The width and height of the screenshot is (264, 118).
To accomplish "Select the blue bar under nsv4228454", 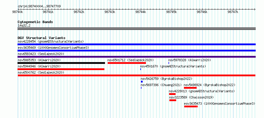I will (x=136, y=44).
